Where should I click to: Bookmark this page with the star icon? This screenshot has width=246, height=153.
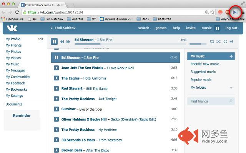pyautogui.click(x=212, y=12)
